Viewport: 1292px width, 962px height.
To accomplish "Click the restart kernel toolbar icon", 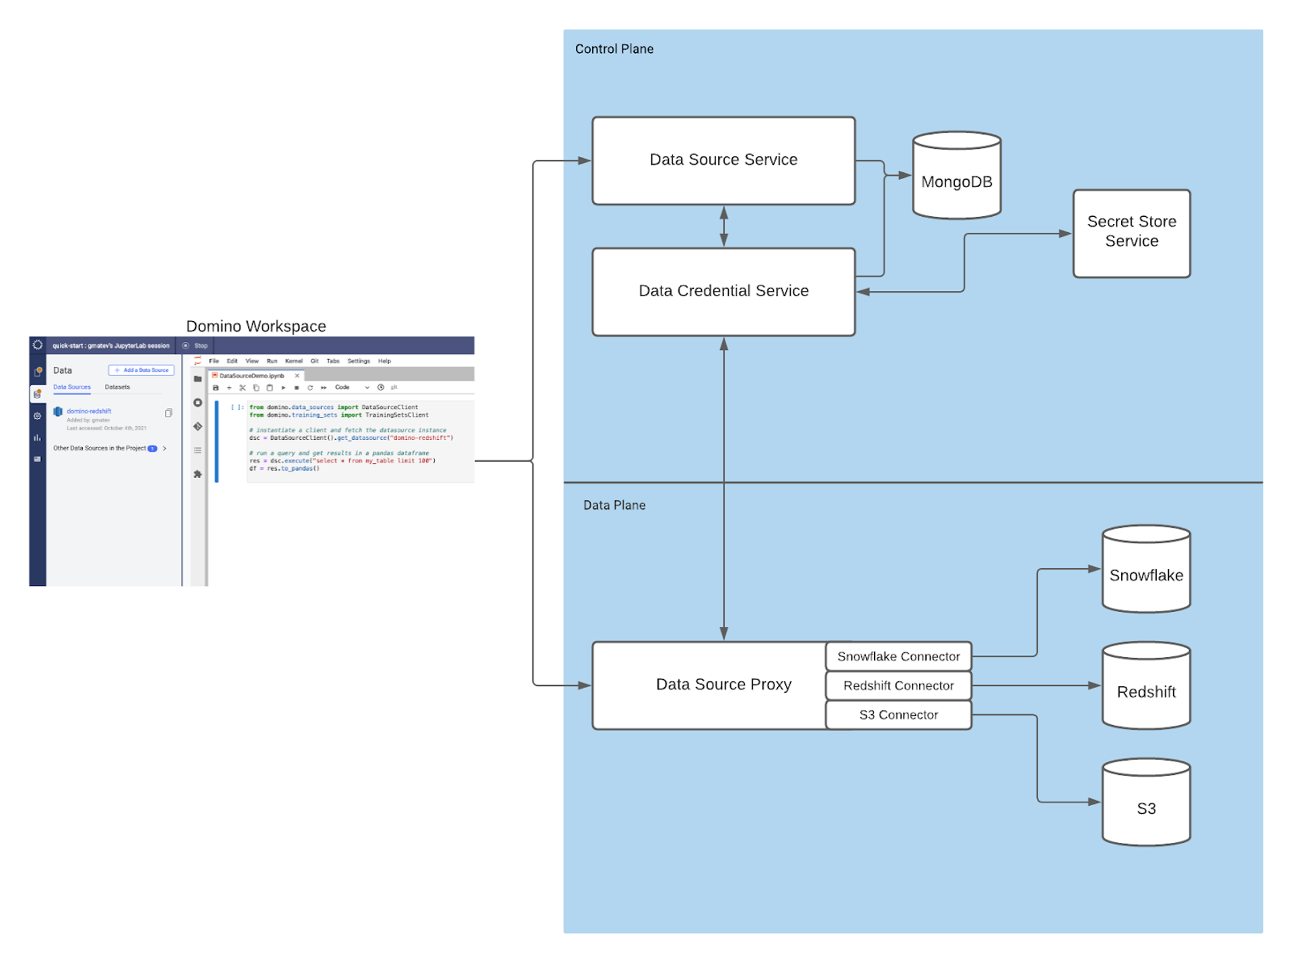I will pos(310,388).
